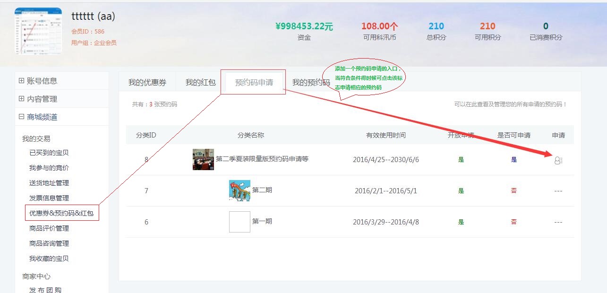This screenshot has width=607, height=293.
Task: Go to 我参与的竞价
Action: pyautogui.click(x=49, y=168)
